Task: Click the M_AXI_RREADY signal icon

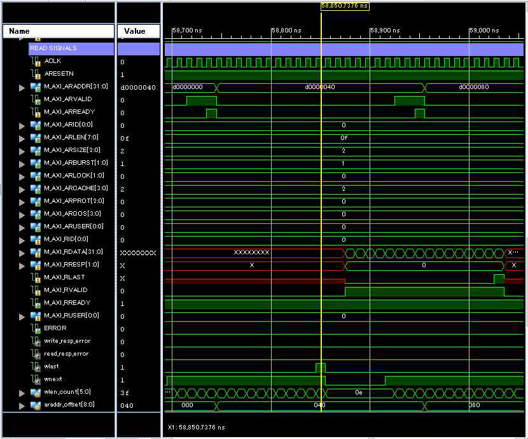Action: click(x=36, y=303)
